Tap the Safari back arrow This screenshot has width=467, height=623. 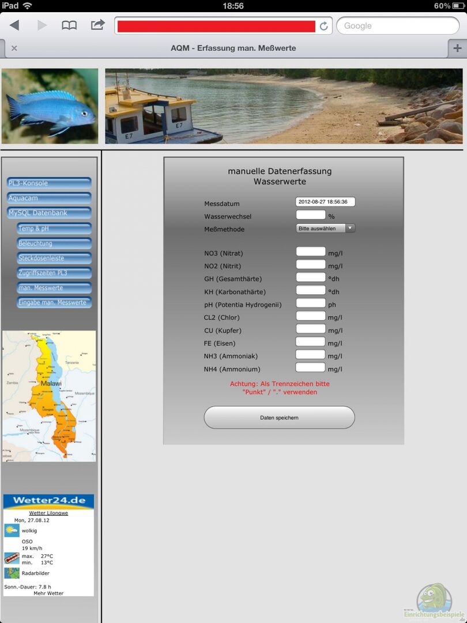(14, 25)
